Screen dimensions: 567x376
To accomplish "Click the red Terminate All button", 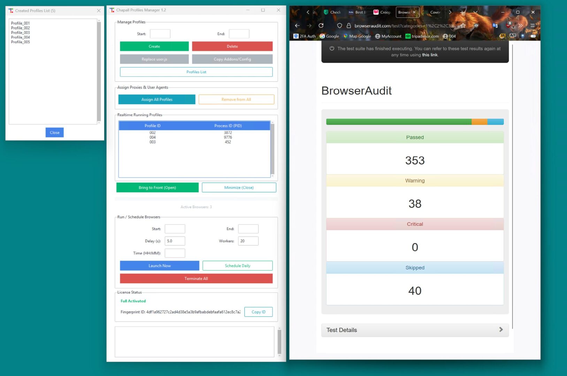I will pos(196,279).
